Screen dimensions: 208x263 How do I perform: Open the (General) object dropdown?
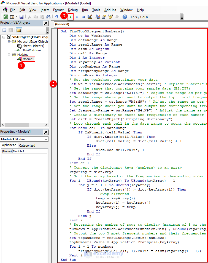click(x=131, y=24)
